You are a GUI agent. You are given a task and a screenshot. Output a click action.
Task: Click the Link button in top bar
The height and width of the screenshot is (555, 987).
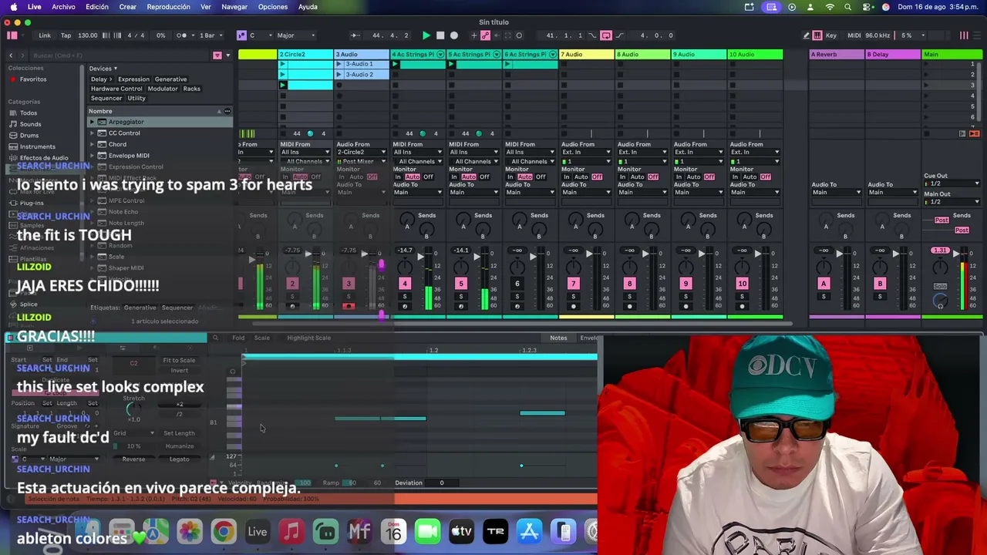(x=45, y=35)
